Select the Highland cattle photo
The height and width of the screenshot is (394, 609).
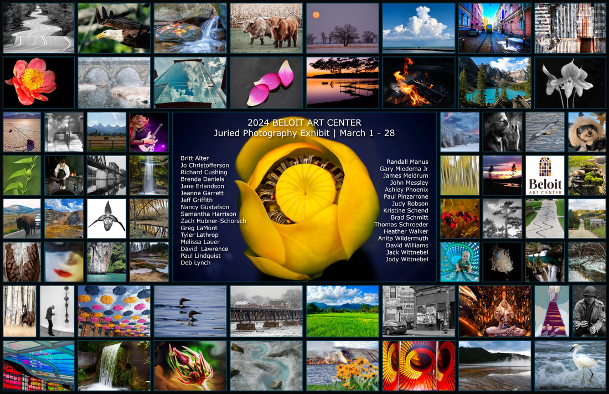click(266, 28)
